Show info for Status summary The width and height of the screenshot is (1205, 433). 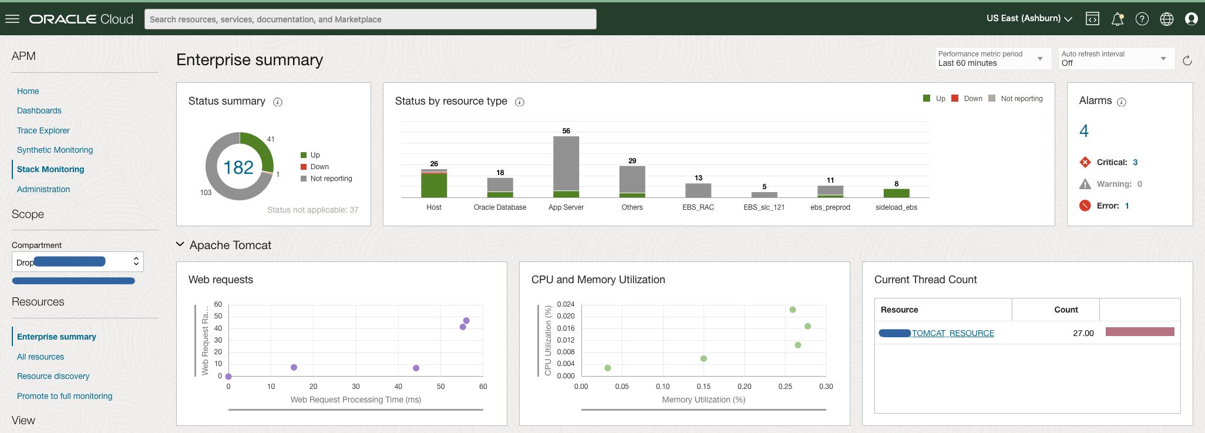278,102
